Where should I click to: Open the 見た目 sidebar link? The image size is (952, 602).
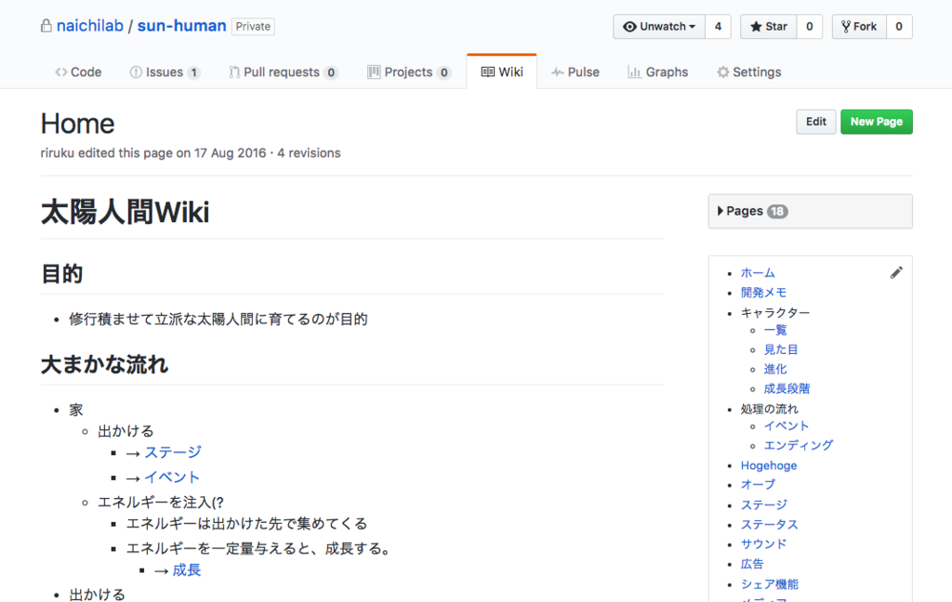[x=781, y=349]
